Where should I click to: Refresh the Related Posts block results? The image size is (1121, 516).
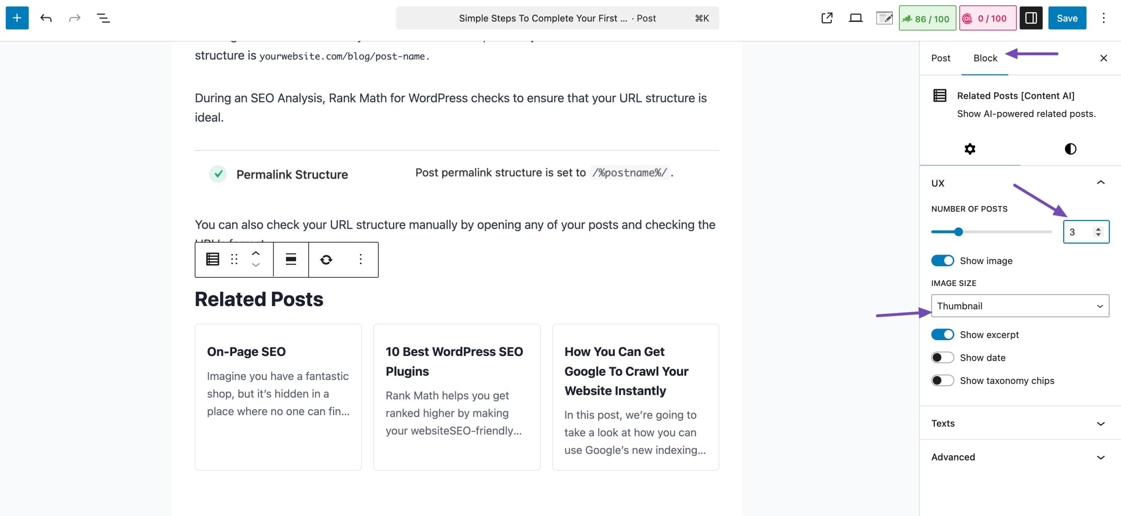327,259
